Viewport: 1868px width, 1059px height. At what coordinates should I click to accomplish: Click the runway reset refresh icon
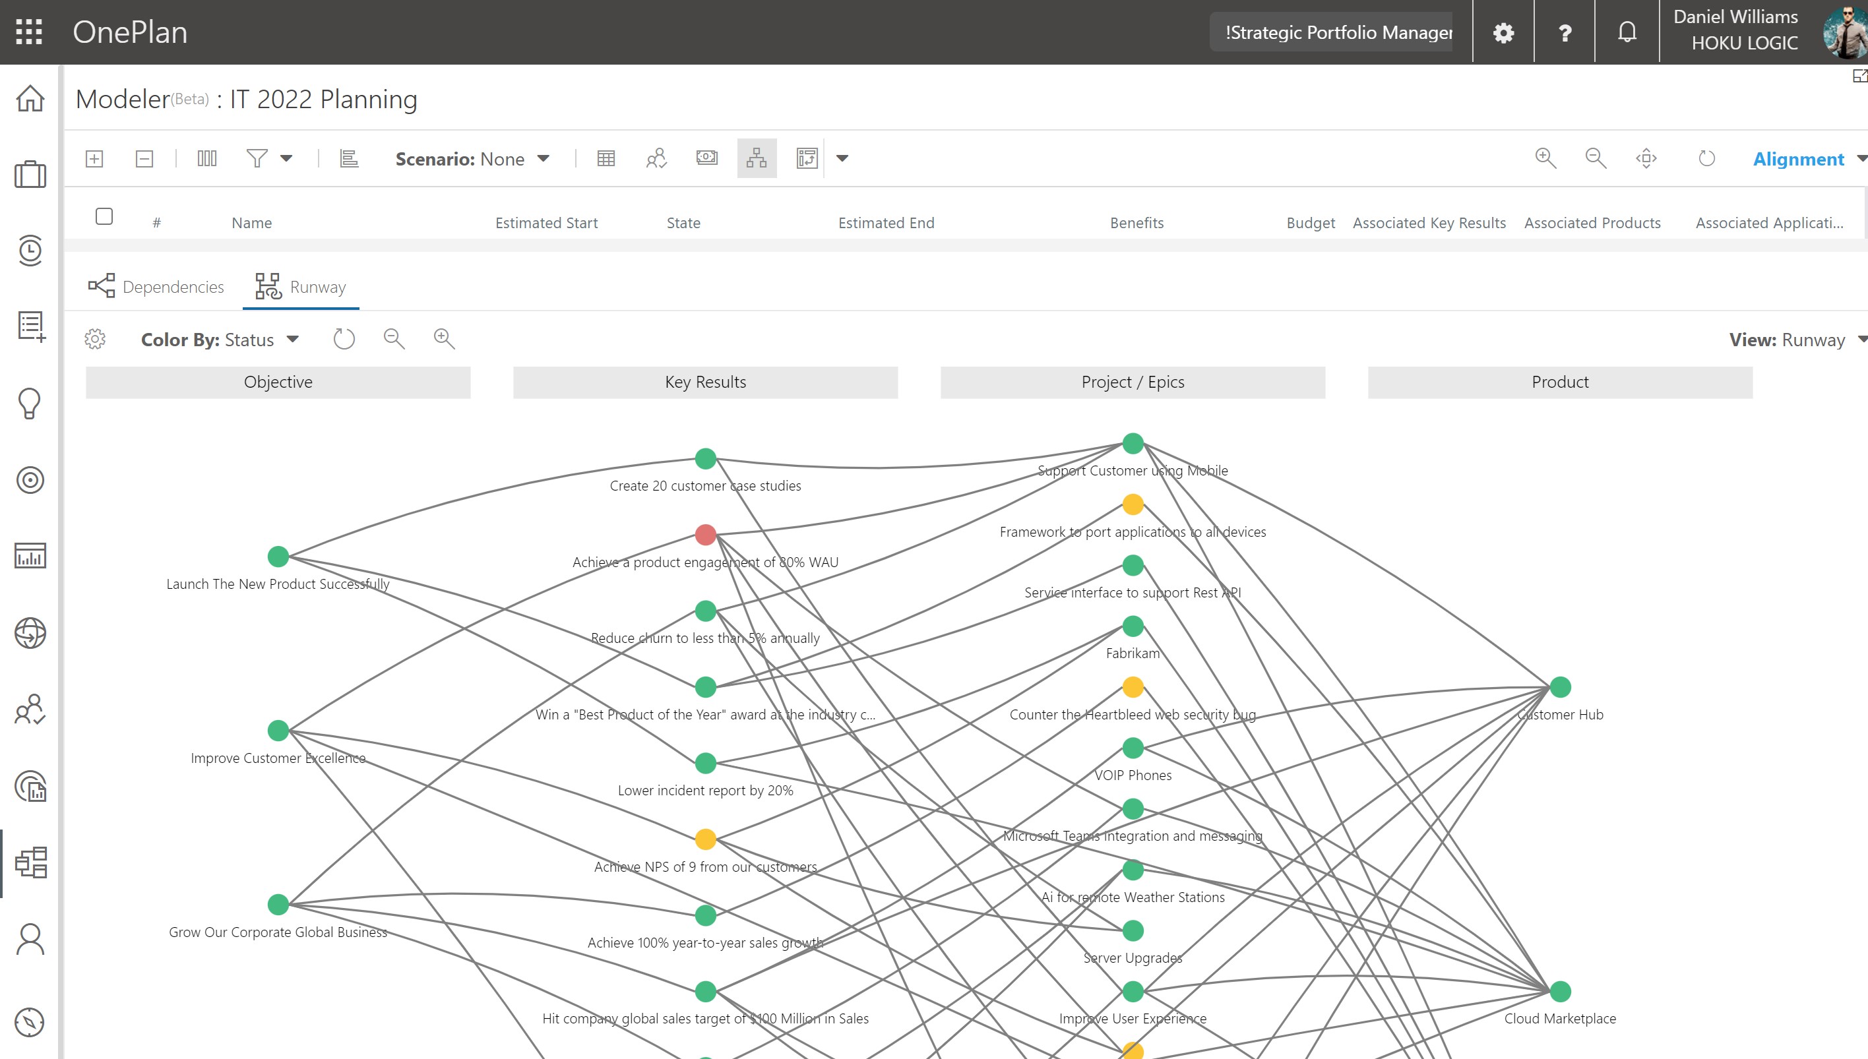pyautogui.click(x=344, y=339)
